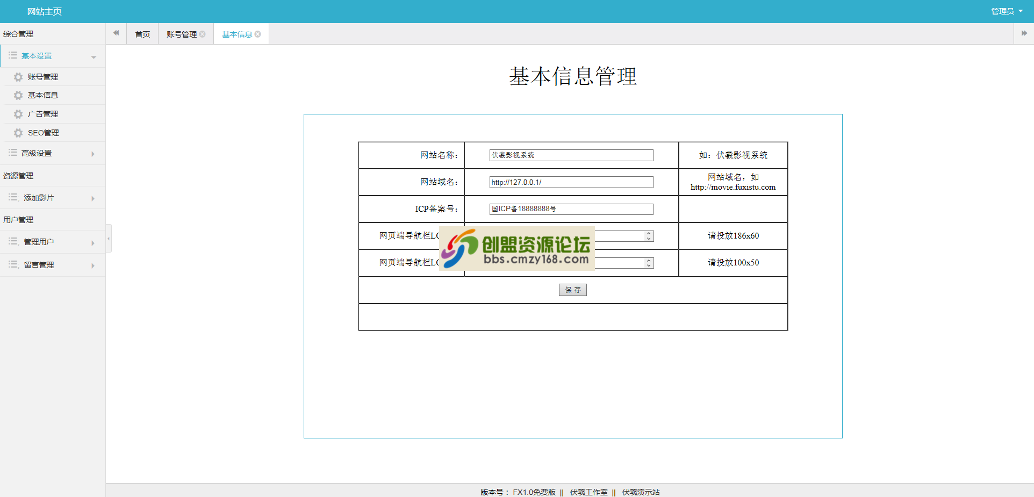Open 留言管理 in the sidebar
Image resolution: width=1034 pixels, height=497 pixels.
tap(39, 265)
